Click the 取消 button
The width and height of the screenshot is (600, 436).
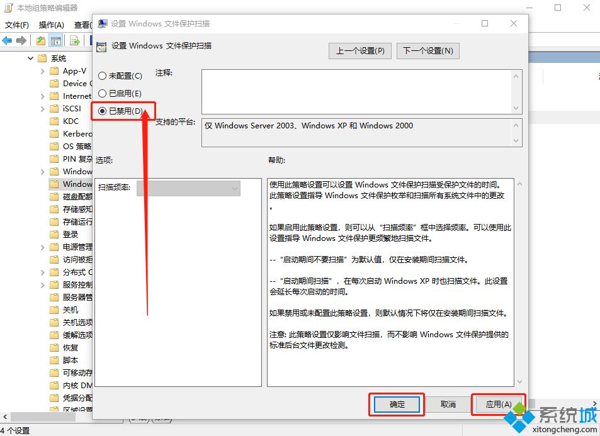tap(448, 405)
